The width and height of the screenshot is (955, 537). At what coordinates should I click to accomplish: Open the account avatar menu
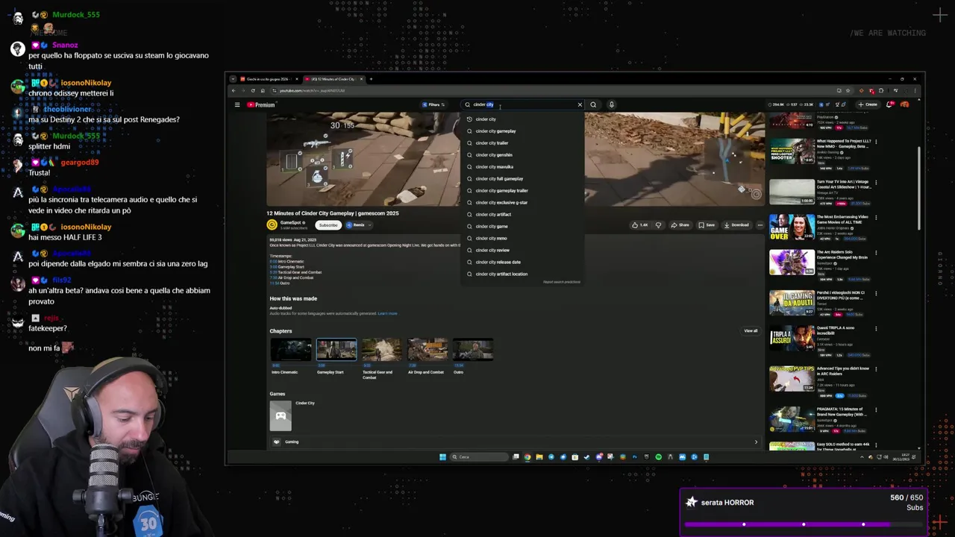click(904, 104)
